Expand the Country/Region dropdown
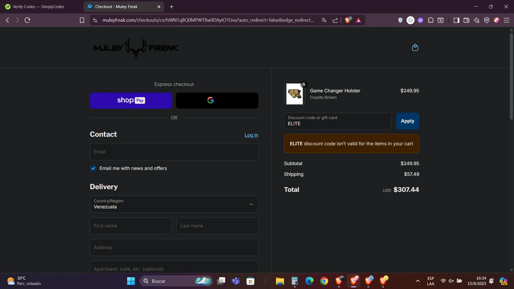This screenshot has width=514, height=289. point(174,204)
